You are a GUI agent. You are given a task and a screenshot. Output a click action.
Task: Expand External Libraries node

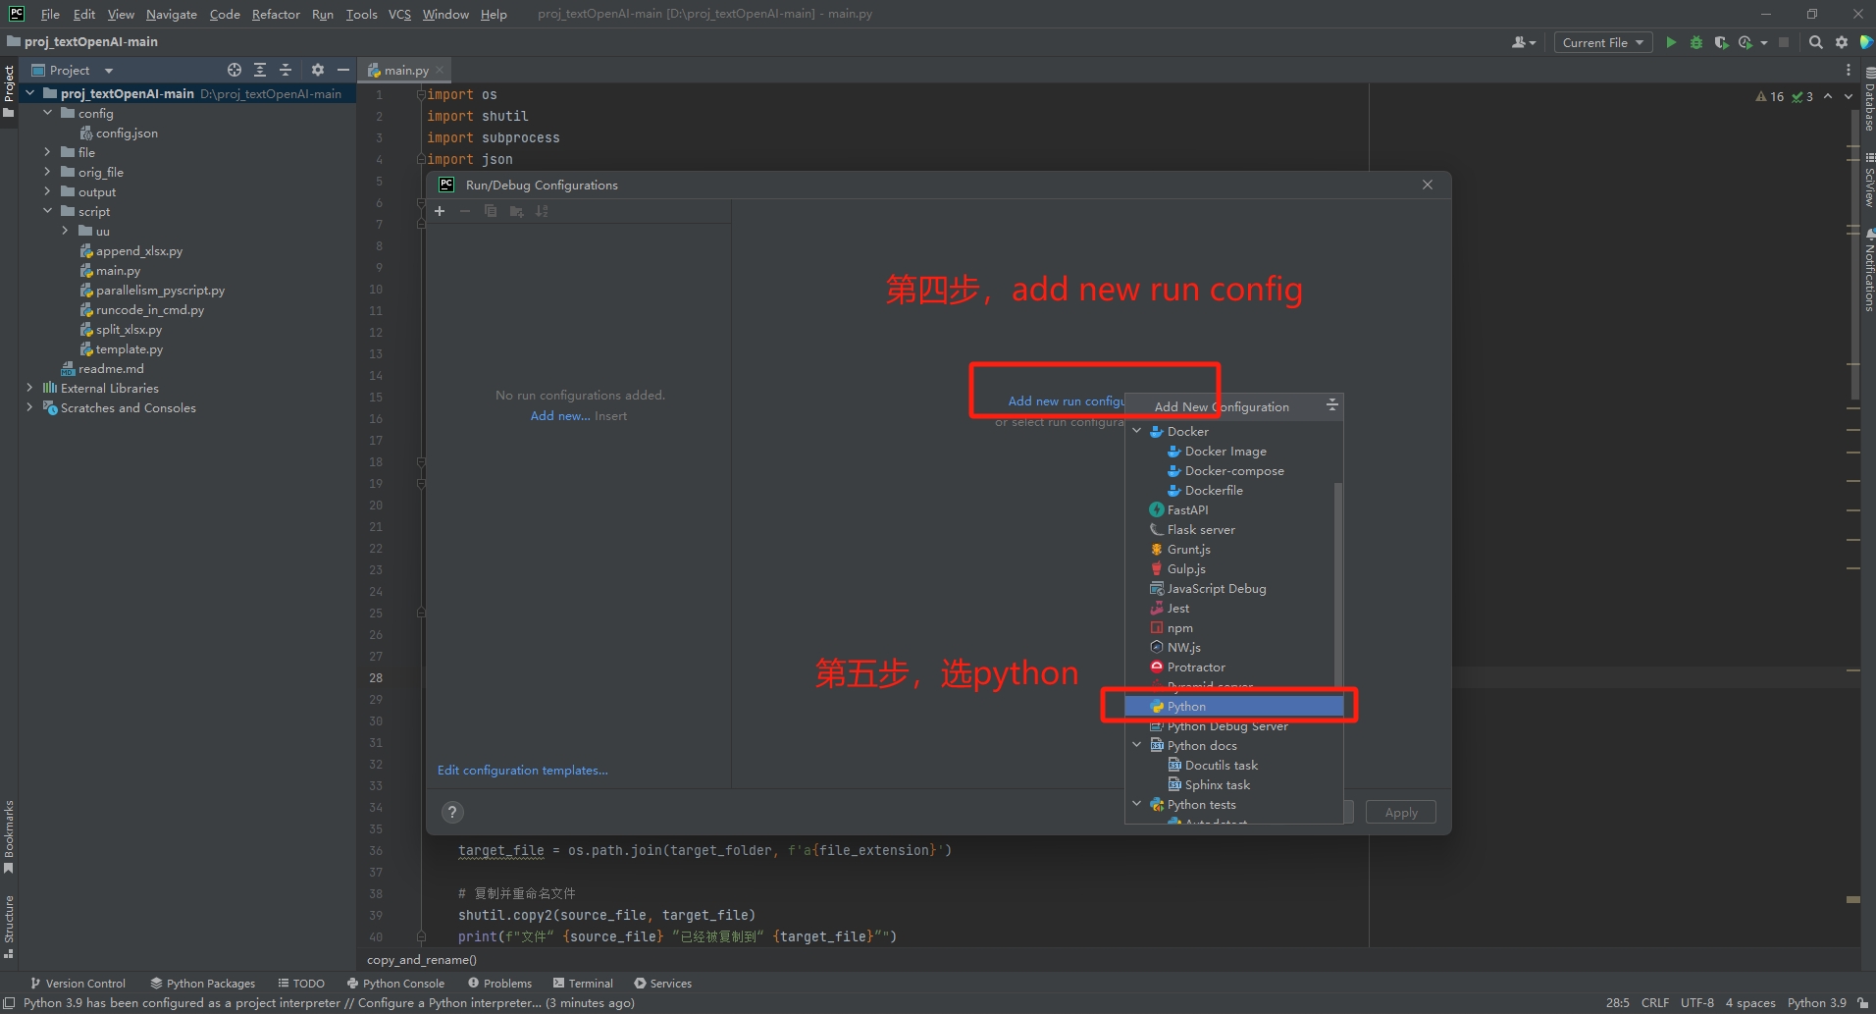tap(29, 388)
